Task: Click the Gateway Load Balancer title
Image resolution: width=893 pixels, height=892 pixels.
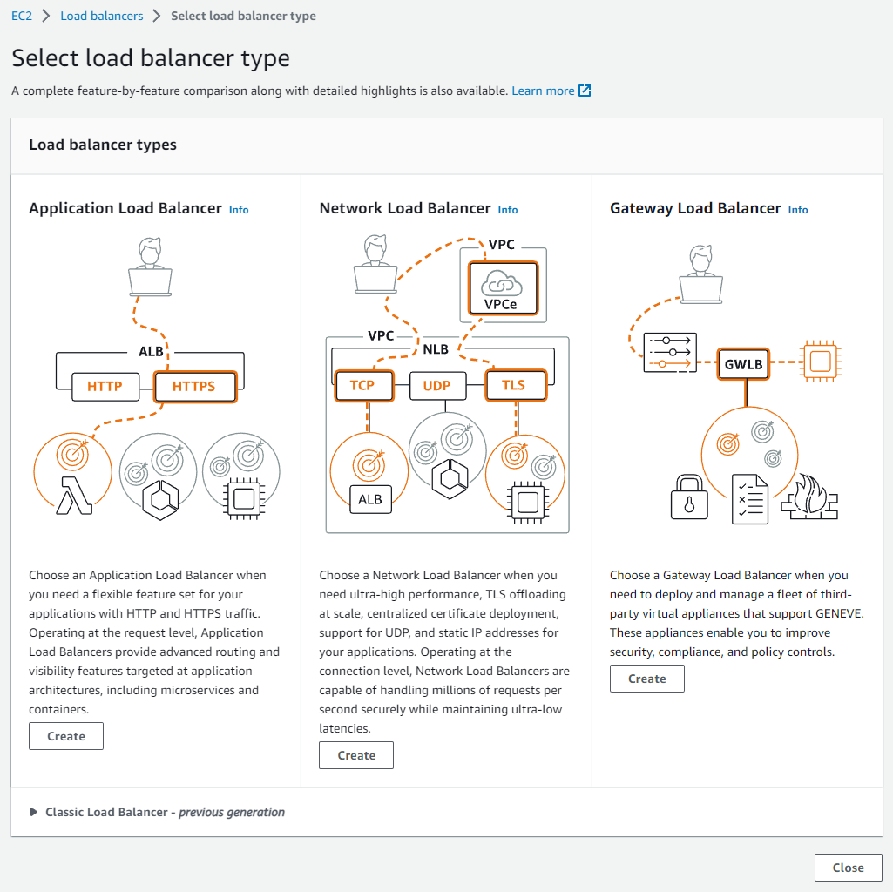Action: pos(695,208)
